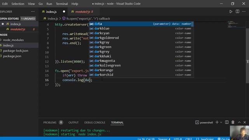Run the code with the play icon
Screen dimensions: 249x140
coord(231,12)
